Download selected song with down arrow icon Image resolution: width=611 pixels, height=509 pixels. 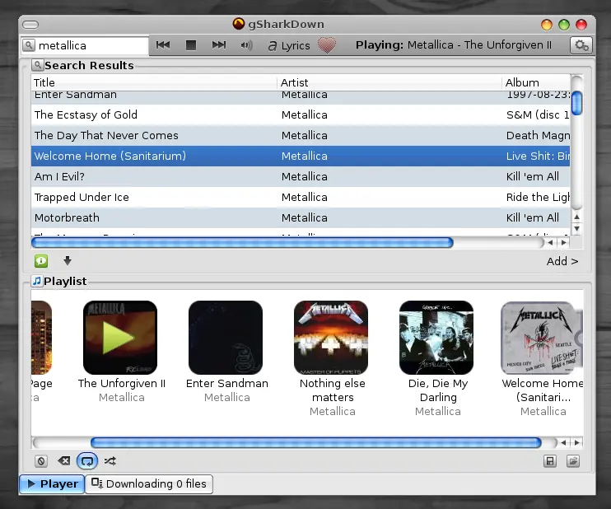pos(68,260)
